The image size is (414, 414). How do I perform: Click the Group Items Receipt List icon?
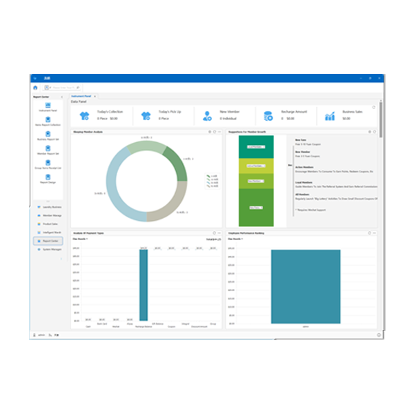pyautogui.click(x=48, y=163)
